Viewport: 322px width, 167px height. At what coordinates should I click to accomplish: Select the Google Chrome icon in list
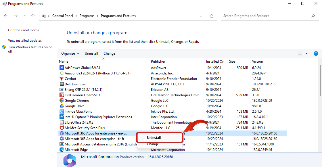click(62, 101)
